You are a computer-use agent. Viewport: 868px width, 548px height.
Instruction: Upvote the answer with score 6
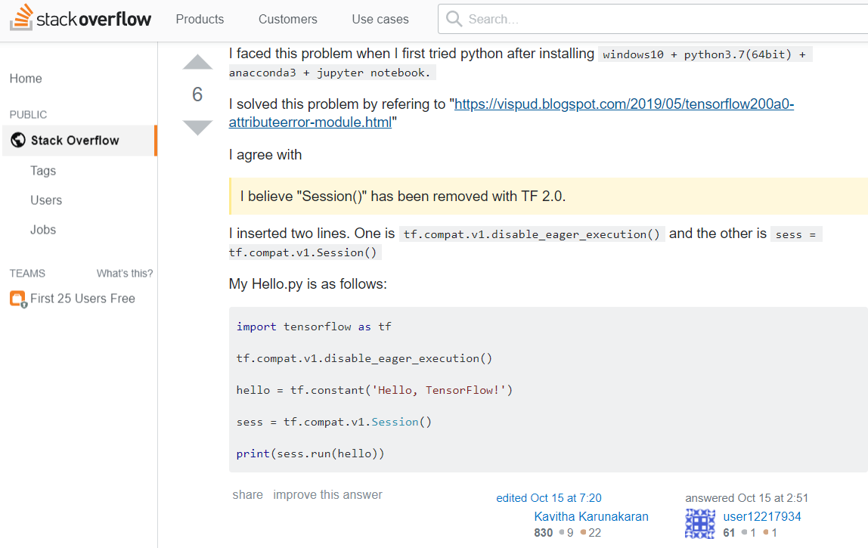point(197,62)
